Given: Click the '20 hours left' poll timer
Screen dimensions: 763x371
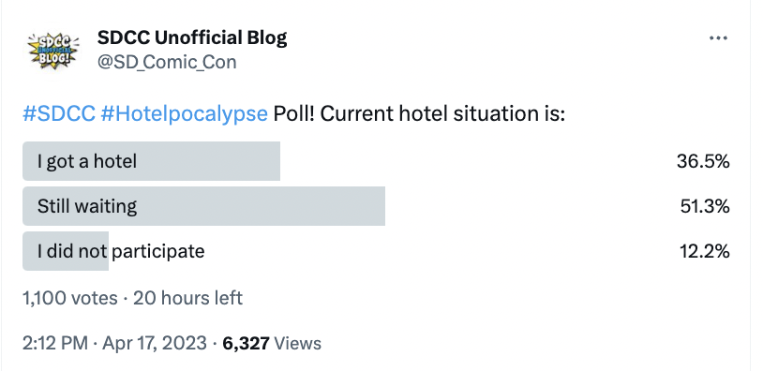Looking at the screenshot, I should pyautogui.click(x=187, y=298).
